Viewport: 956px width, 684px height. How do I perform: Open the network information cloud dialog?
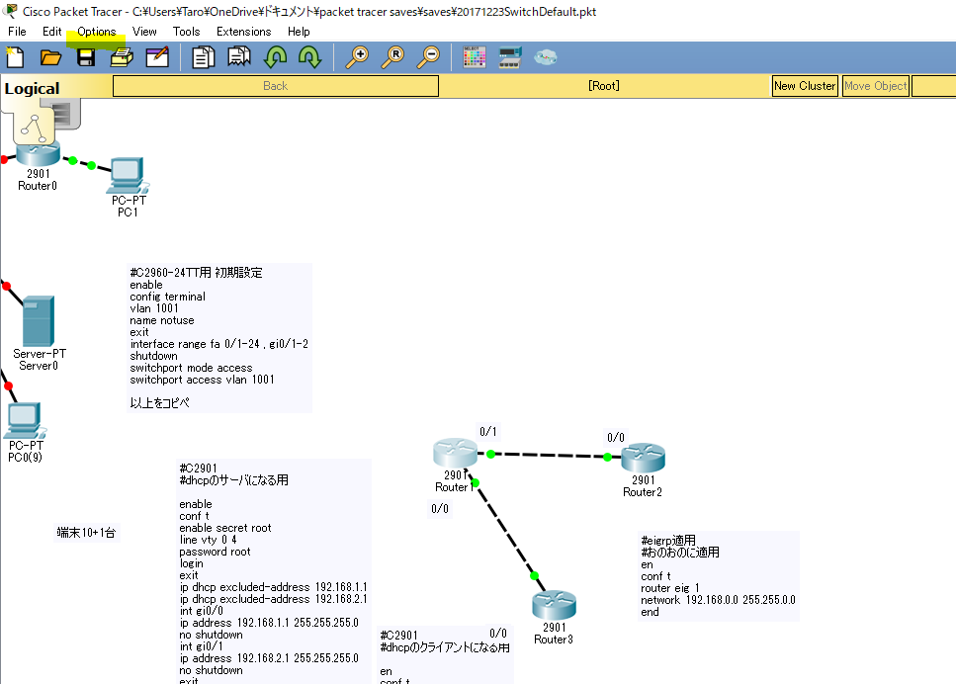pos(545,56)
